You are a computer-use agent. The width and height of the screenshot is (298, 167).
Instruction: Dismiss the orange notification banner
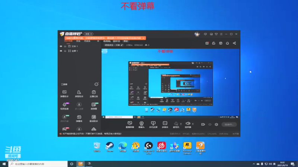pyautogui.click(x=143, y=38)
